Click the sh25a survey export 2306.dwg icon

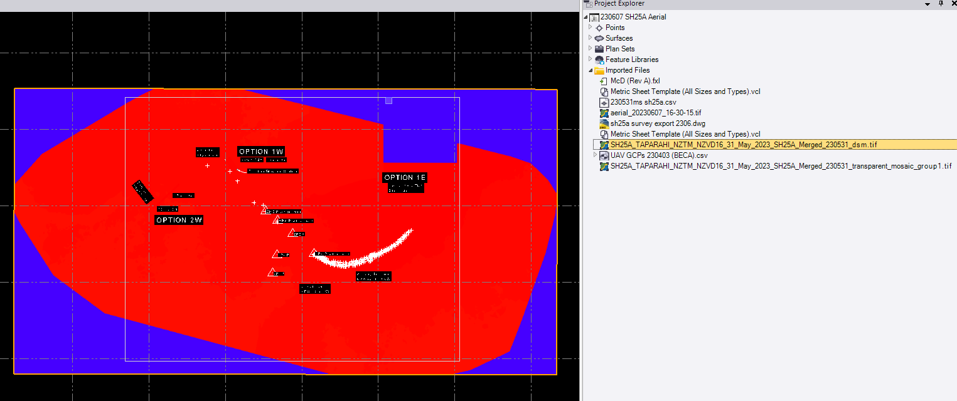(x=604, y=123)
